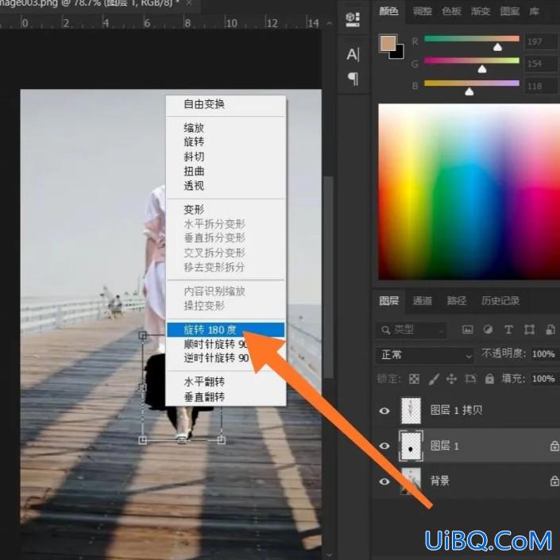Click the R value field showing 197
Screen dimensions: 560x560
541,41
